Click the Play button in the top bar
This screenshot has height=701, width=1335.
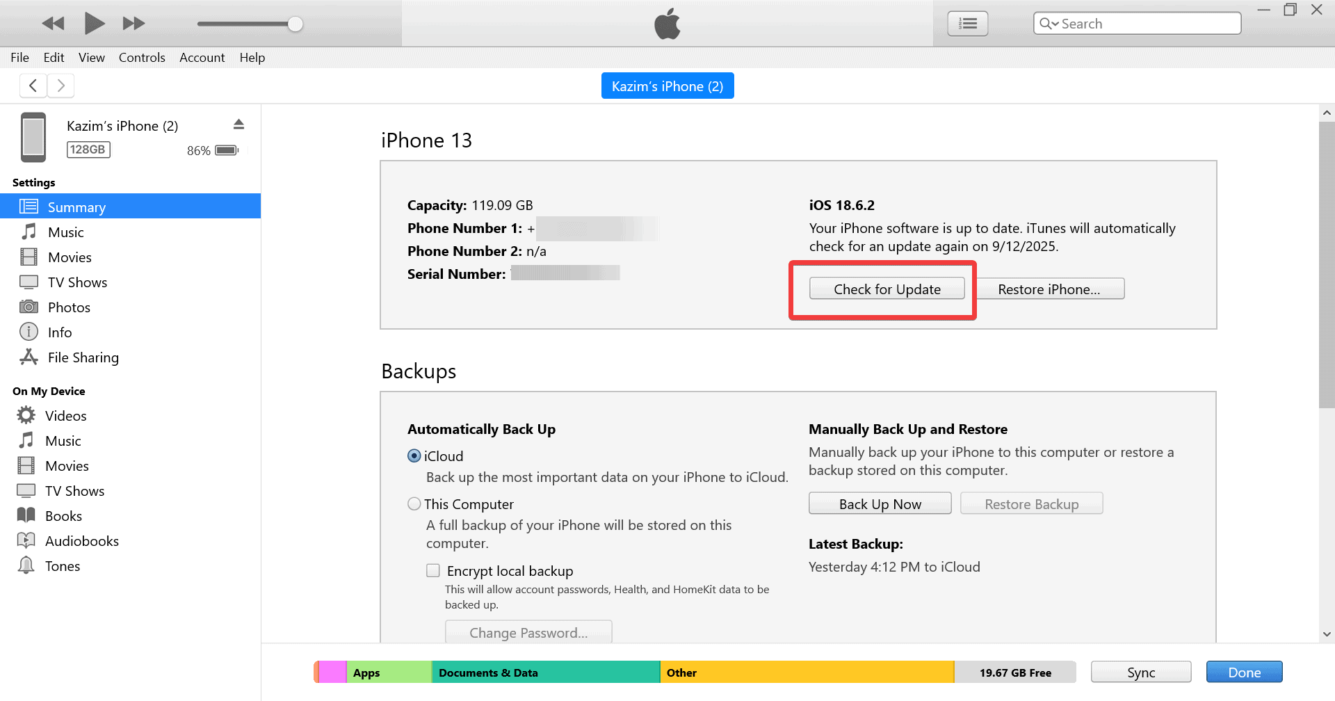[x=94, y=24]
